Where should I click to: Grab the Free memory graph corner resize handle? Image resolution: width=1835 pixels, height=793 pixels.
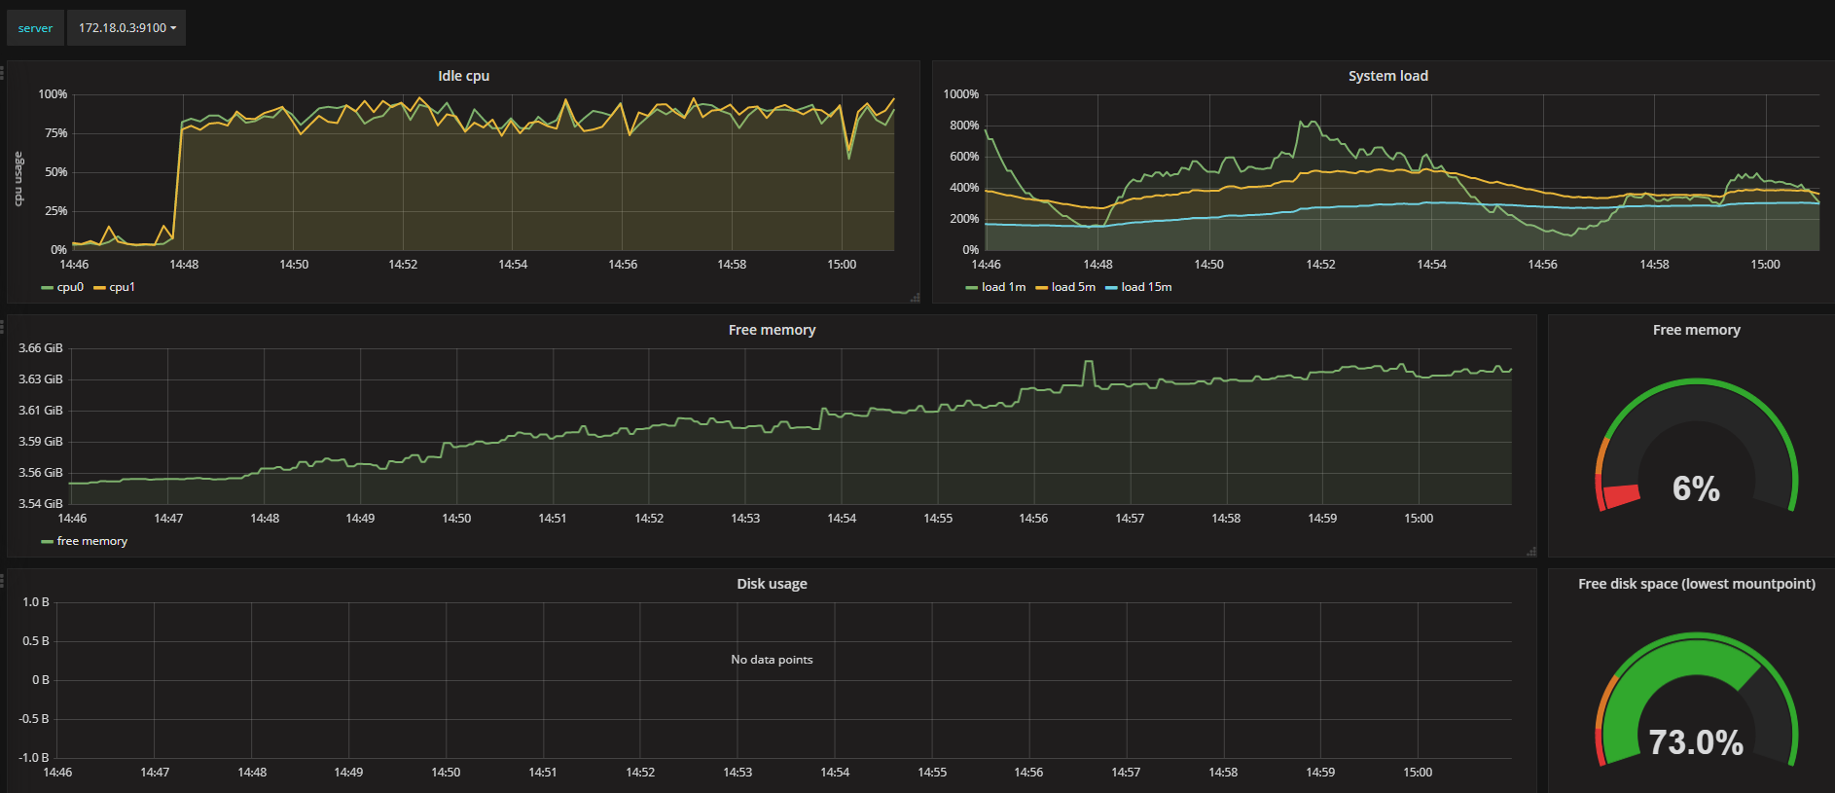(1531, 552)
